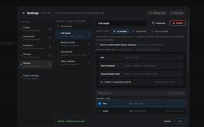The width and height of the screenshot is (204, 127).
Task: Open Scripts section in Actions sidebar
Action: click(x=36, y=29)
